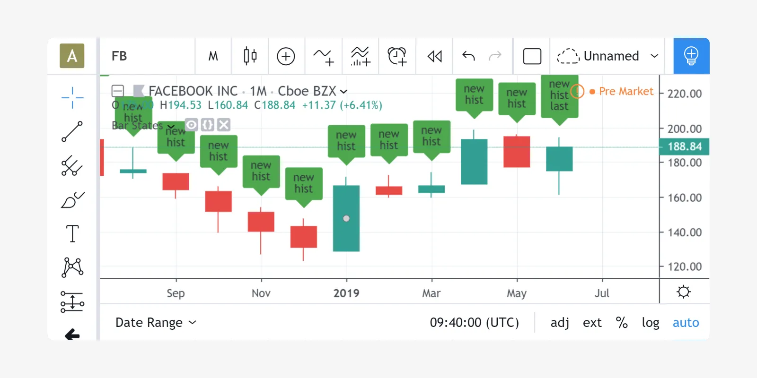Open the candlestick chart style menu
Viewport: 757px width, 378px height.
(250, 56)
